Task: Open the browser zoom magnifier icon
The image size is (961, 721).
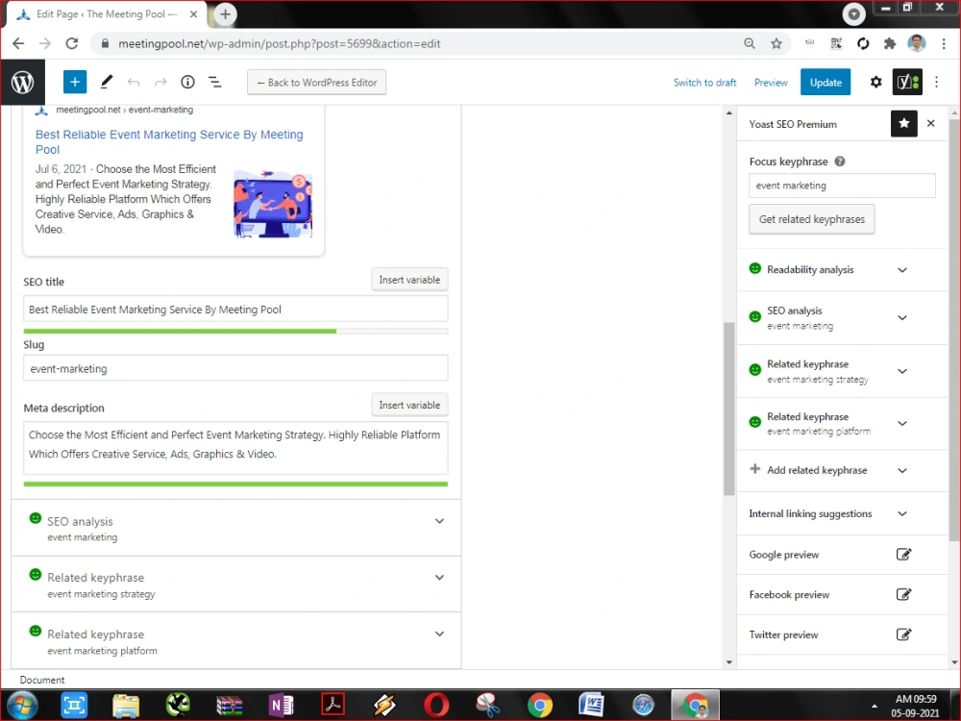Action: (750, 43)
